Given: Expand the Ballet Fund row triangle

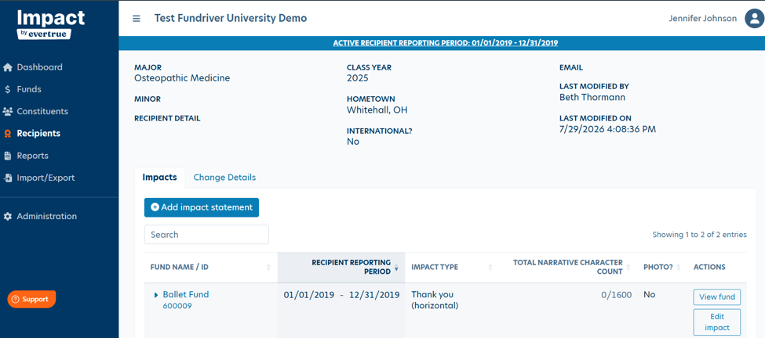Looking at the screenshot, I should pyautogui.click(x=156, y=295).
